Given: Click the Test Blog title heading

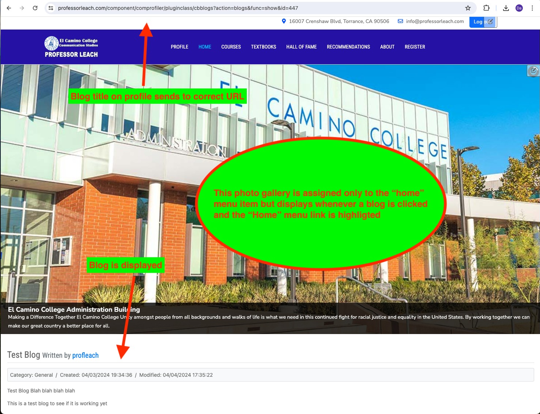Looking at the screenshot, I should (x=24, y=355).
